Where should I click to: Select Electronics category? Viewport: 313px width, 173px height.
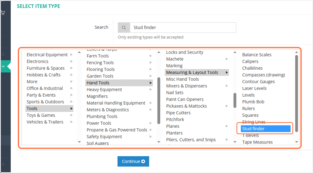click(x=38, y=62)
